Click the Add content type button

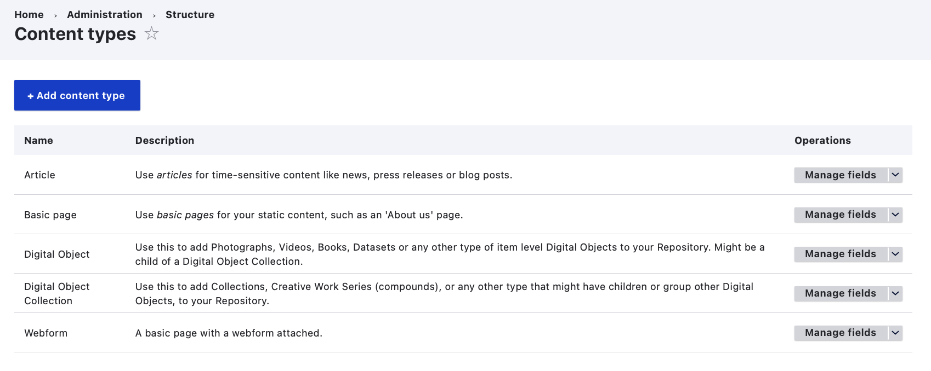pyautogui.click(x=77, y=95)
